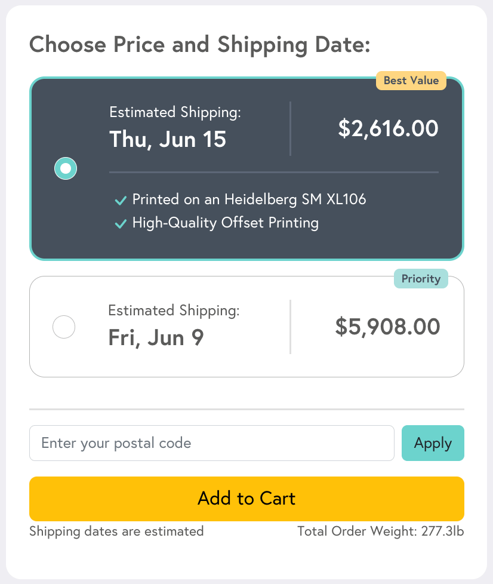Click the Shipping dates are estimated note
The width and height of the screenshot is (493, 584).
click(116, 531)
